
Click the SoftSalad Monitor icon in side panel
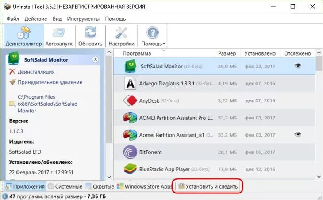click(14, 58)
